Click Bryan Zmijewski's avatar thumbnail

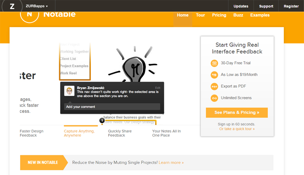(69, 91)
